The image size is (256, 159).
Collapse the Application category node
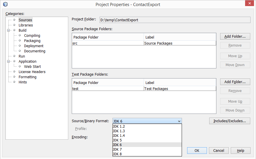(9, 61)
